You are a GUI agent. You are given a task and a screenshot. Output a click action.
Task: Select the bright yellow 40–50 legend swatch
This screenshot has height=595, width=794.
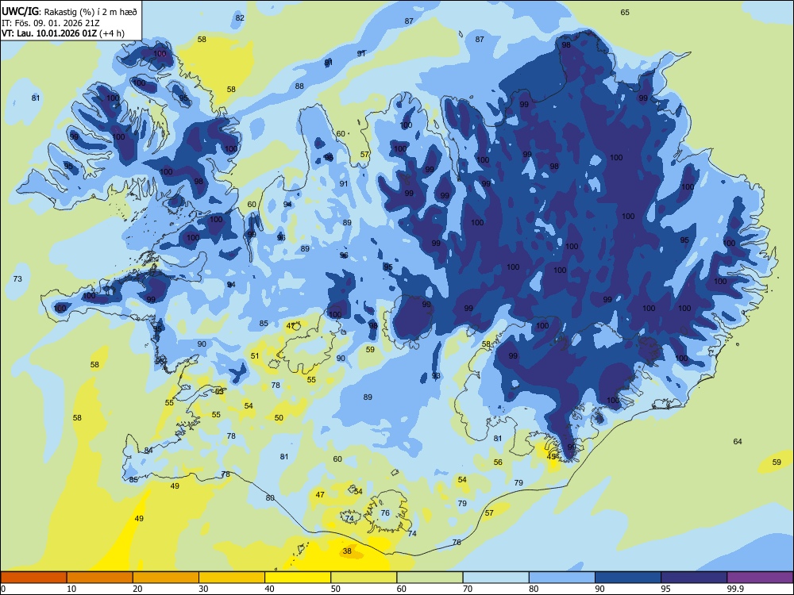[x=298, y=578]
